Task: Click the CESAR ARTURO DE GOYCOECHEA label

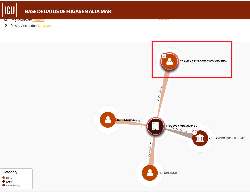Action: [203, 61]
